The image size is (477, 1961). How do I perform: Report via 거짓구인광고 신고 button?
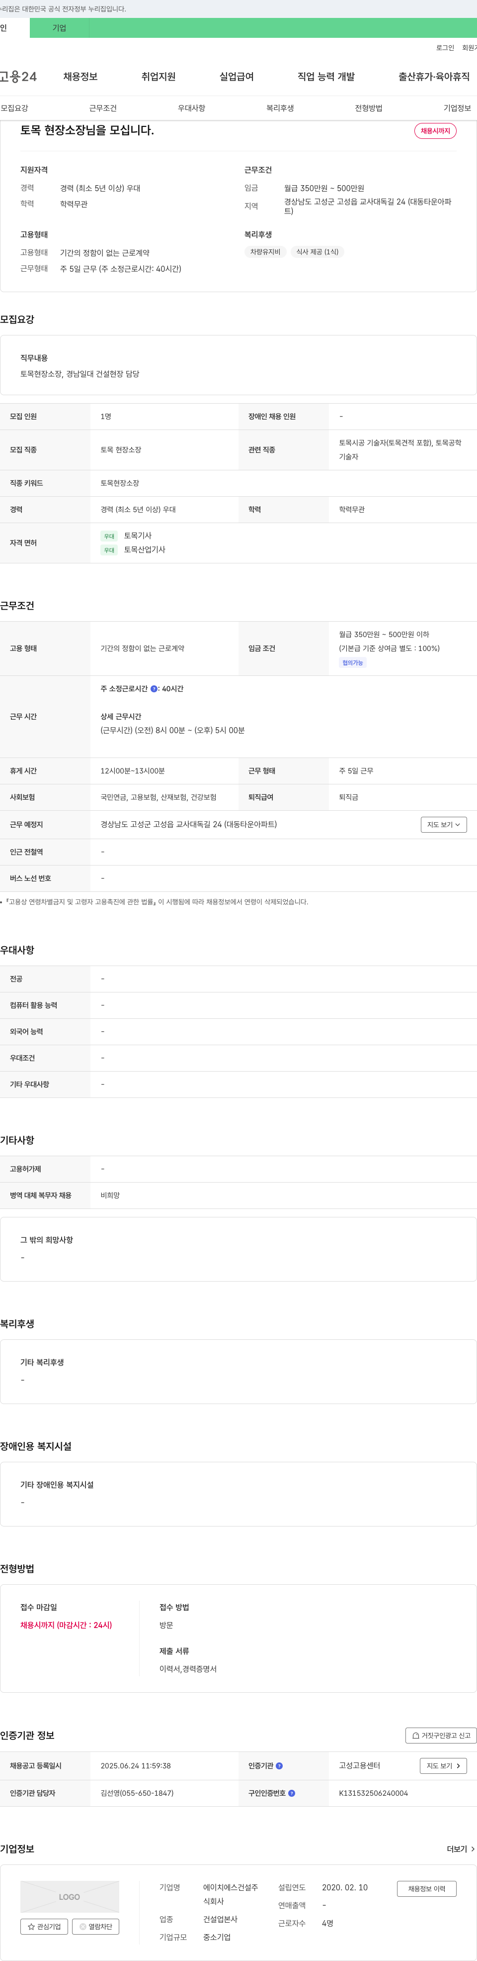[441, 1736]
